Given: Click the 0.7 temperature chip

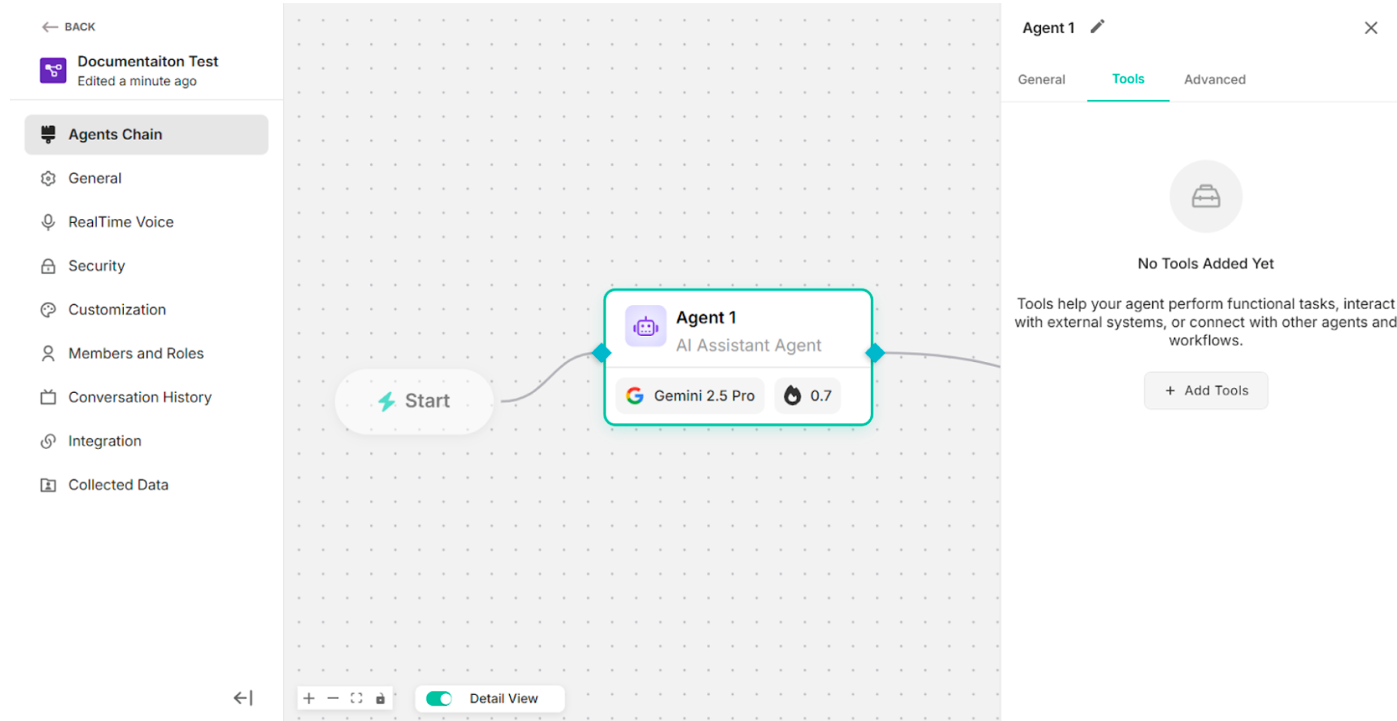Looking at the screenshot, I should click(x=807, y=395).
